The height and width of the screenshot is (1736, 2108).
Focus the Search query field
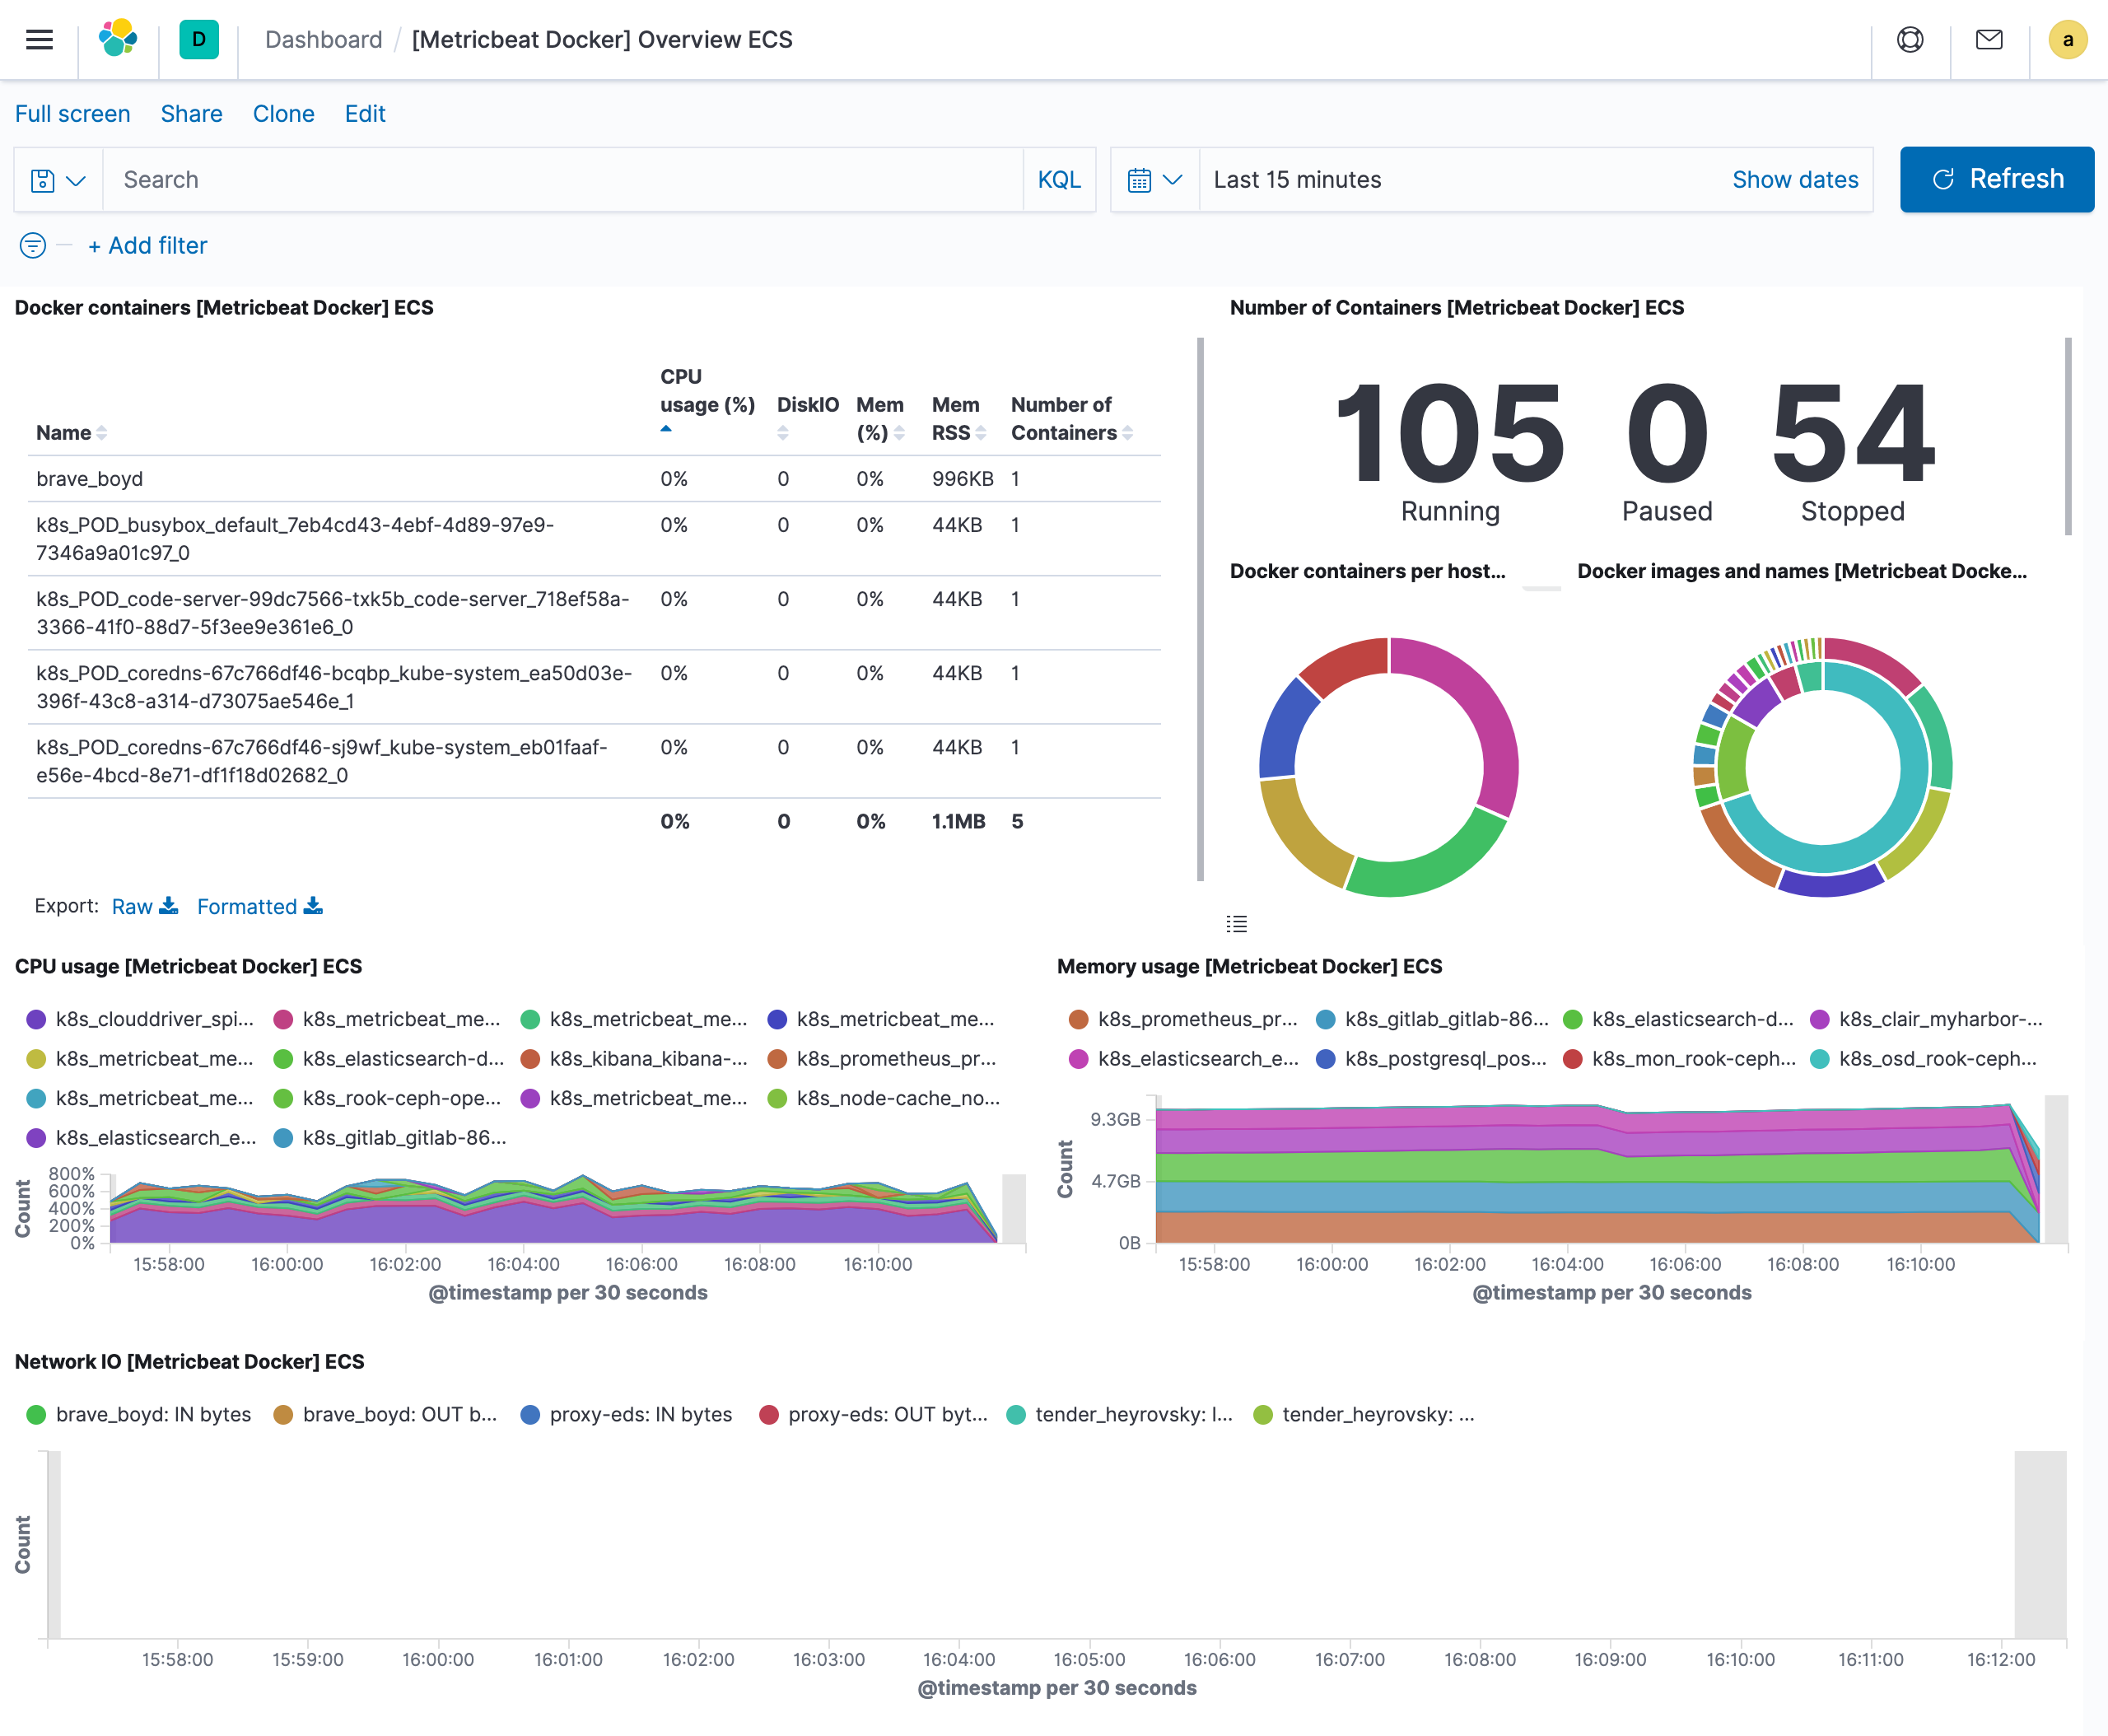point(563,180)
